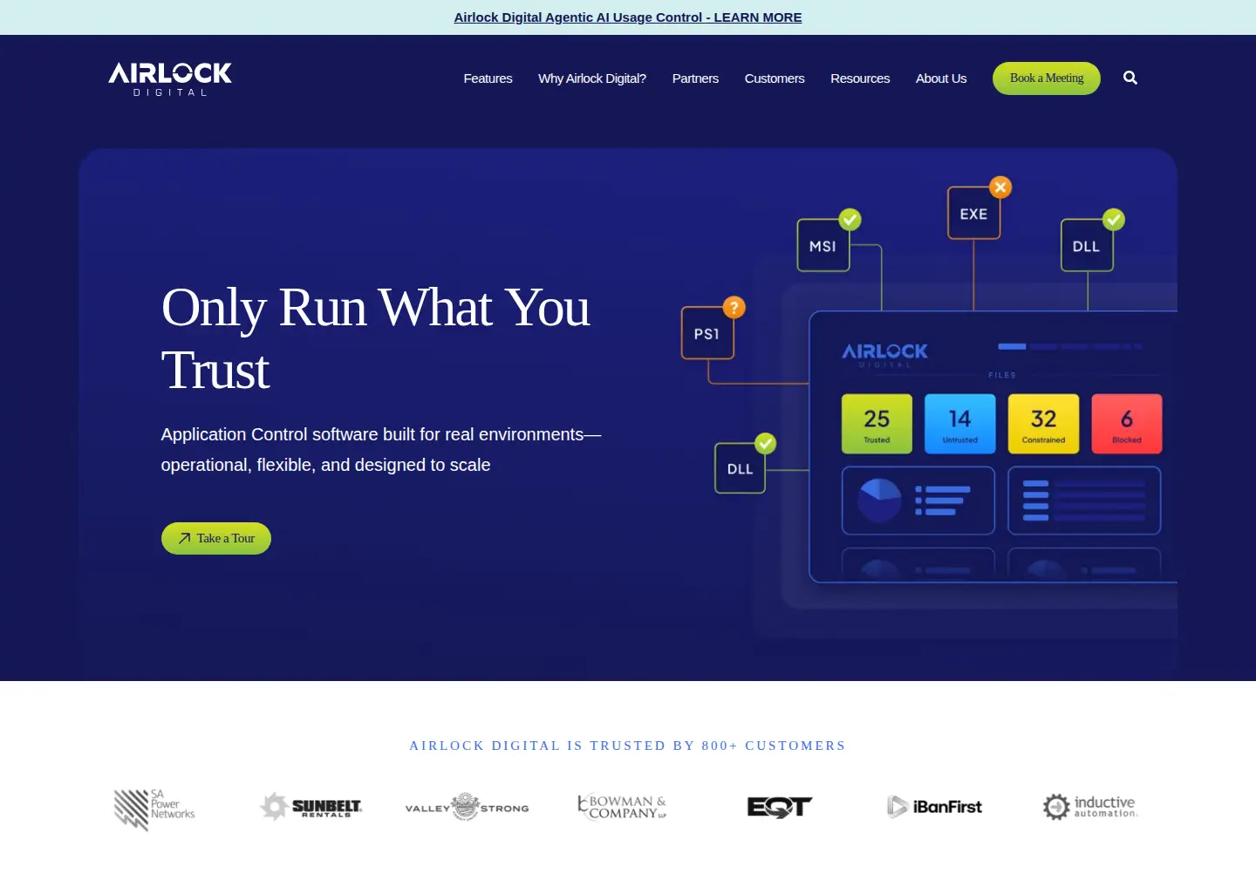This screenshot has height=872, width=1256.
Task: Select the EQT customer logo
Action: (779, 807)
